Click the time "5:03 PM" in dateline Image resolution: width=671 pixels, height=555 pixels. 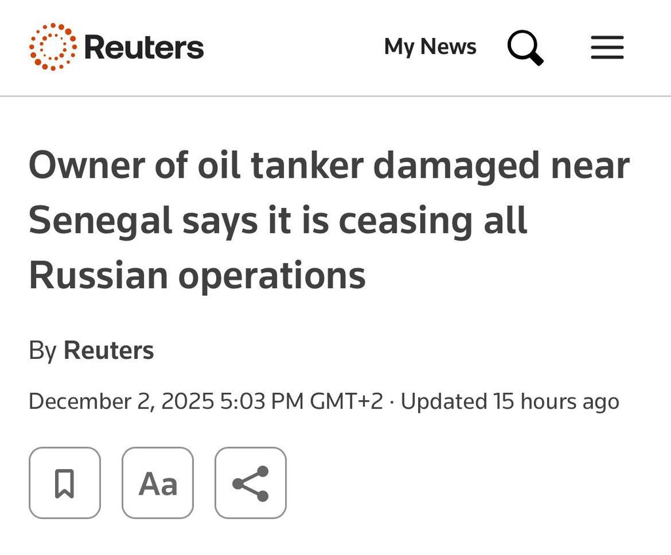[261, 401]
